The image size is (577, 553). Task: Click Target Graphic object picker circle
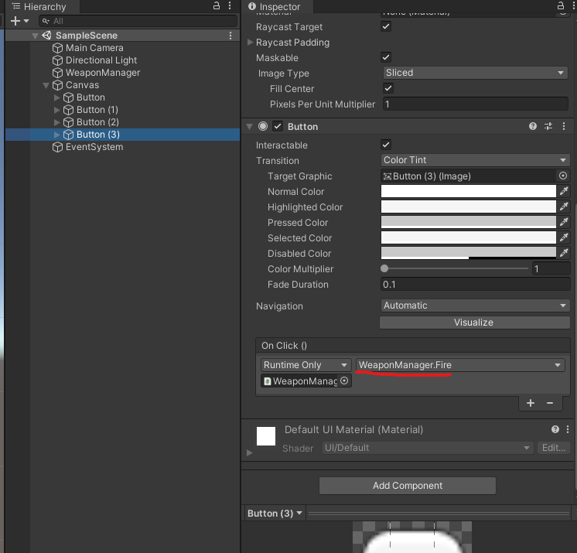click(563, 176)
